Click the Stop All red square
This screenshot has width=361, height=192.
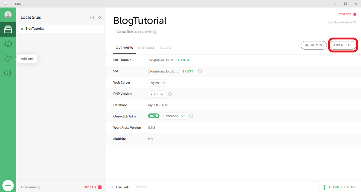pos(100,187)
